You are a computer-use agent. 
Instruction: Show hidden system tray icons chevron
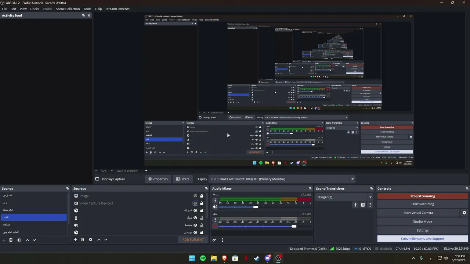413,258
